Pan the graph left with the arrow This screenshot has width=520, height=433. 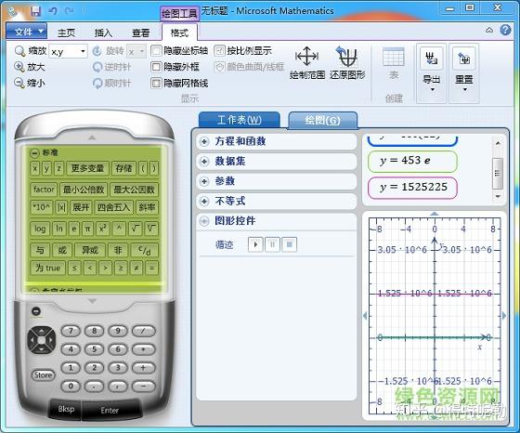365,316
